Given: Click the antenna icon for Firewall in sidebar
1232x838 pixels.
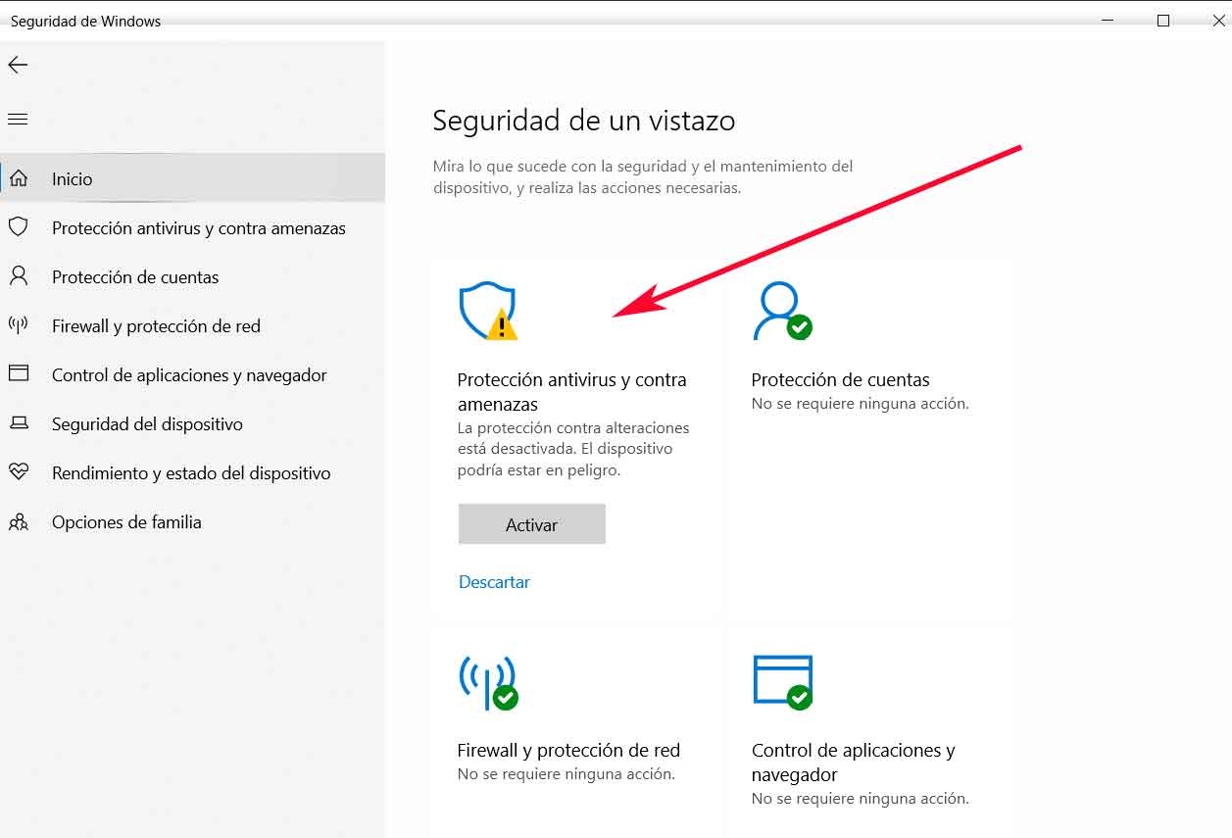Looking at the screenshot, I should pos(18,325).
